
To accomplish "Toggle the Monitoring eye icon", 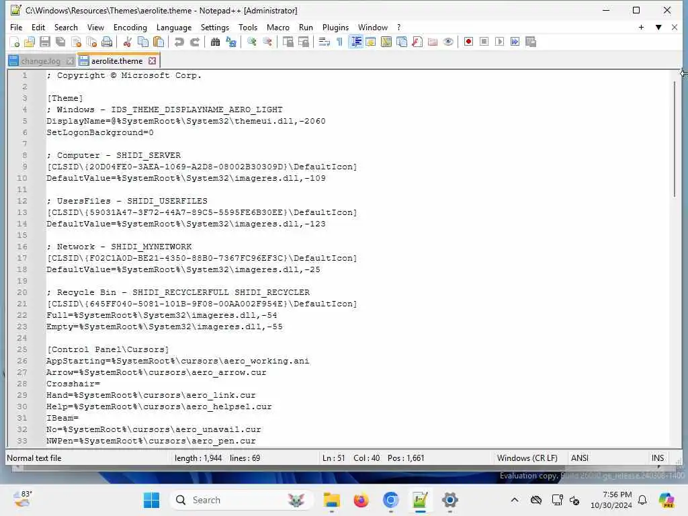I will coord(448,42).
